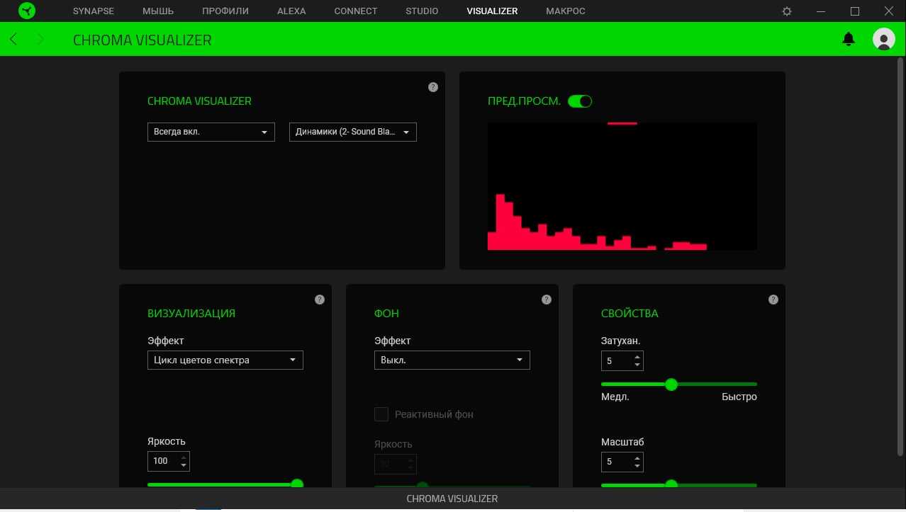Open the Цикл цветов спектра effect dropdown
Viewport: 906px width, 512px height.
pos(225,360)
